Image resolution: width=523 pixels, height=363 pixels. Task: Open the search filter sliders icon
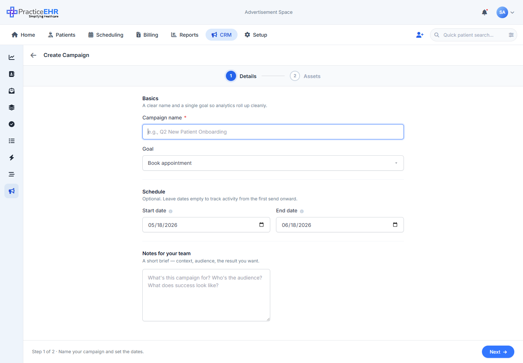[x=511, y=35]
